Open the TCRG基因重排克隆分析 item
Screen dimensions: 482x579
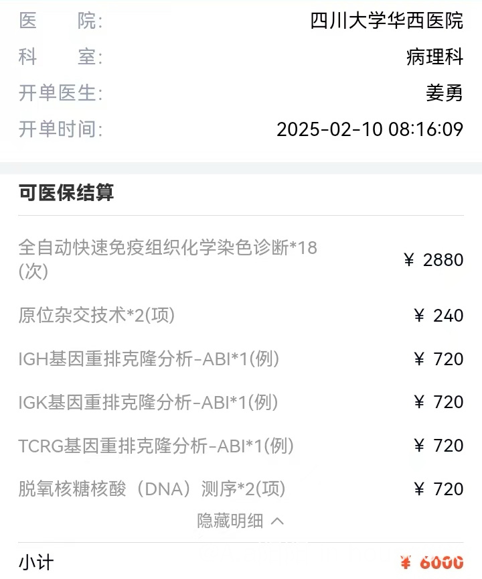coord(156,446)
